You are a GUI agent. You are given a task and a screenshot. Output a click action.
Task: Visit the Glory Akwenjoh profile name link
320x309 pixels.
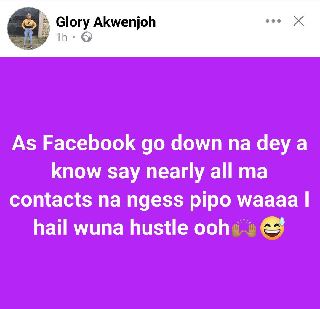[x=106, y=22]
